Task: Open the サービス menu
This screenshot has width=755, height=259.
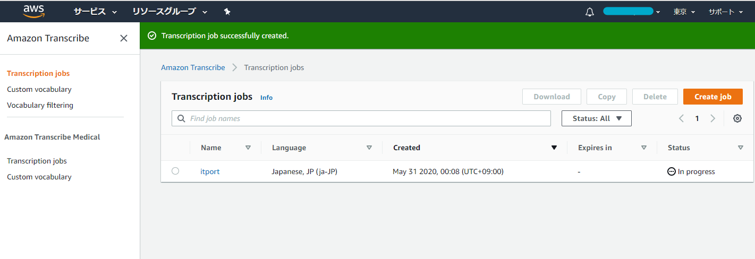Action: (96, 11)
